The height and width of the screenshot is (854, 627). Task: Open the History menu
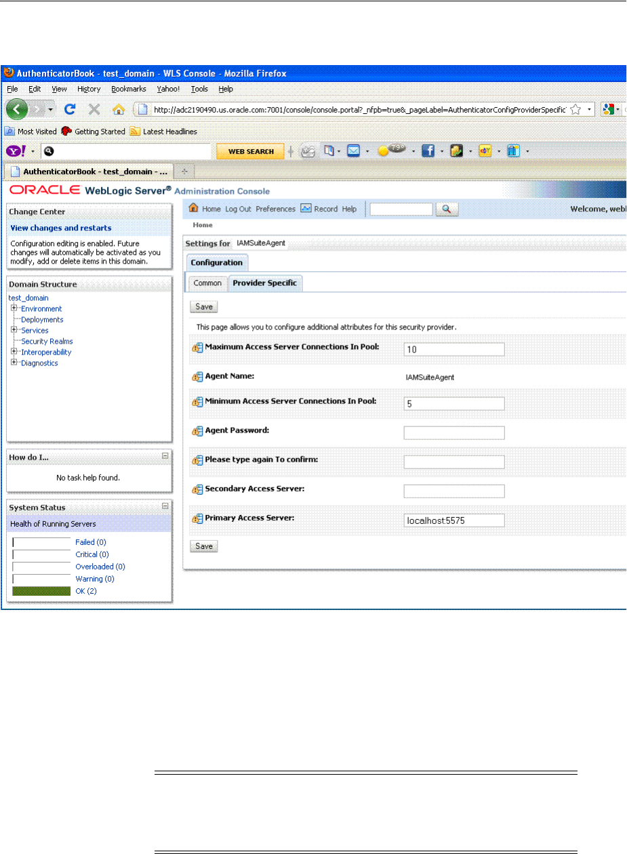[x=89, y=89]
